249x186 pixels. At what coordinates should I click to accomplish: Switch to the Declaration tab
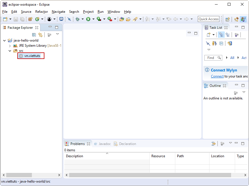pyautogui.click(x=125, y=144)
